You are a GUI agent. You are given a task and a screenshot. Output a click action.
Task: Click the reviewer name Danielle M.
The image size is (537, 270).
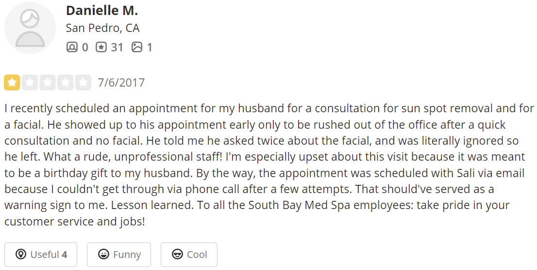[x=102, y=10]
